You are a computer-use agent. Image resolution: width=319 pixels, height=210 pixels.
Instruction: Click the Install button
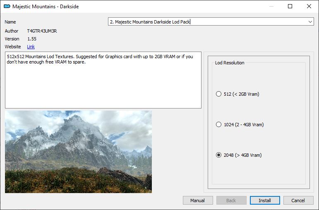[x=265, y=200]
